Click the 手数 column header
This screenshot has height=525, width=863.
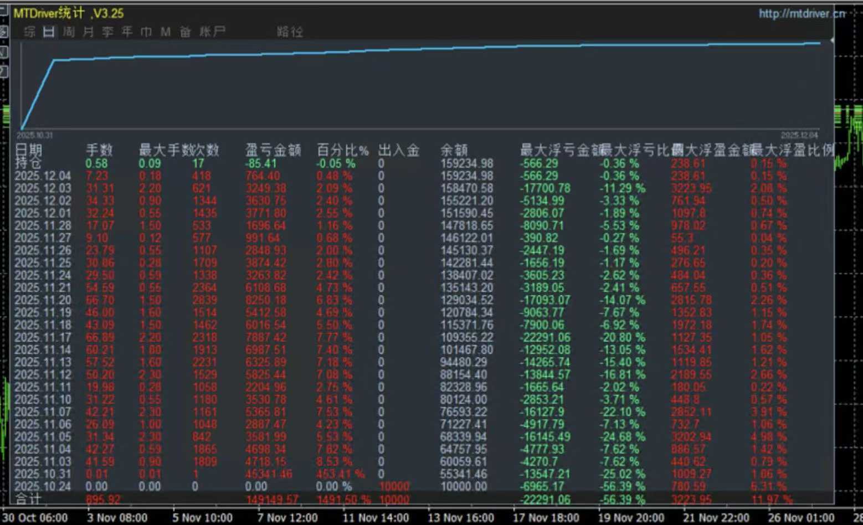coord(99,150)
